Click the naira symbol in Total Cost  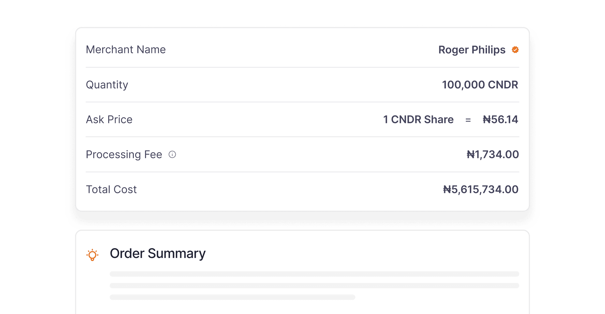(447, 189)
